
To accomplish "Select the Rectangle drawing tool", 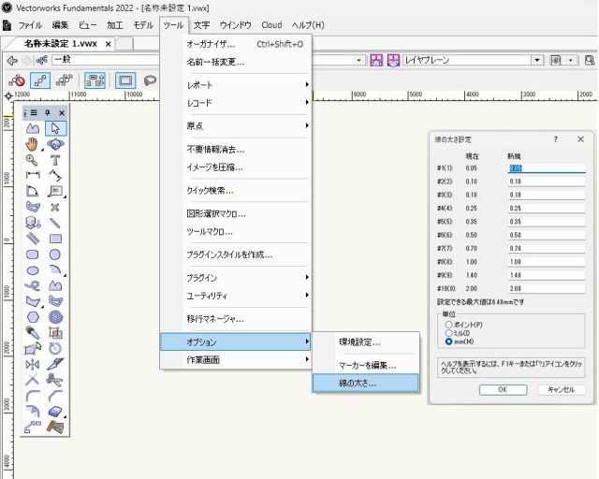I will [x=55, y=238].
